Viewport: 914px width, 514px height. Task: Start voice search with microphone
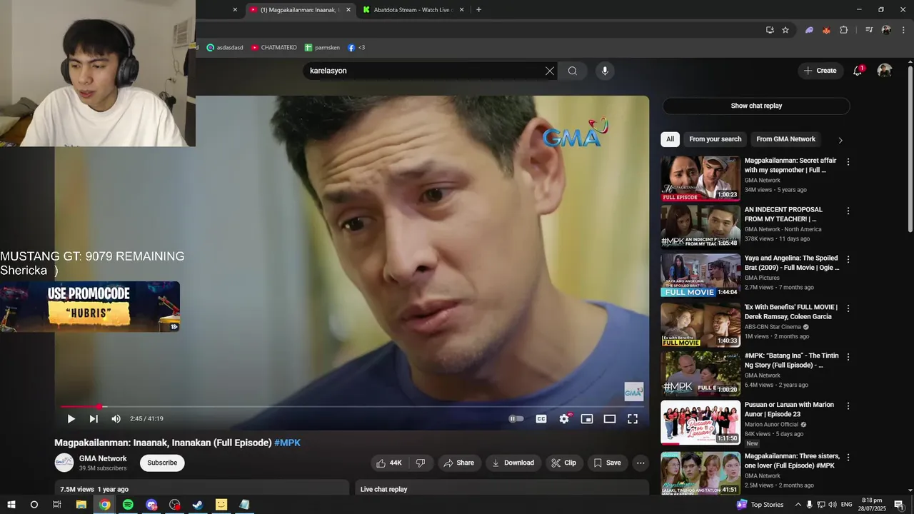click(605, 71)
